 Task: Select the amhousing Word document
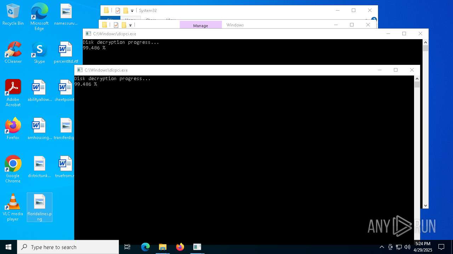(39, 129)
